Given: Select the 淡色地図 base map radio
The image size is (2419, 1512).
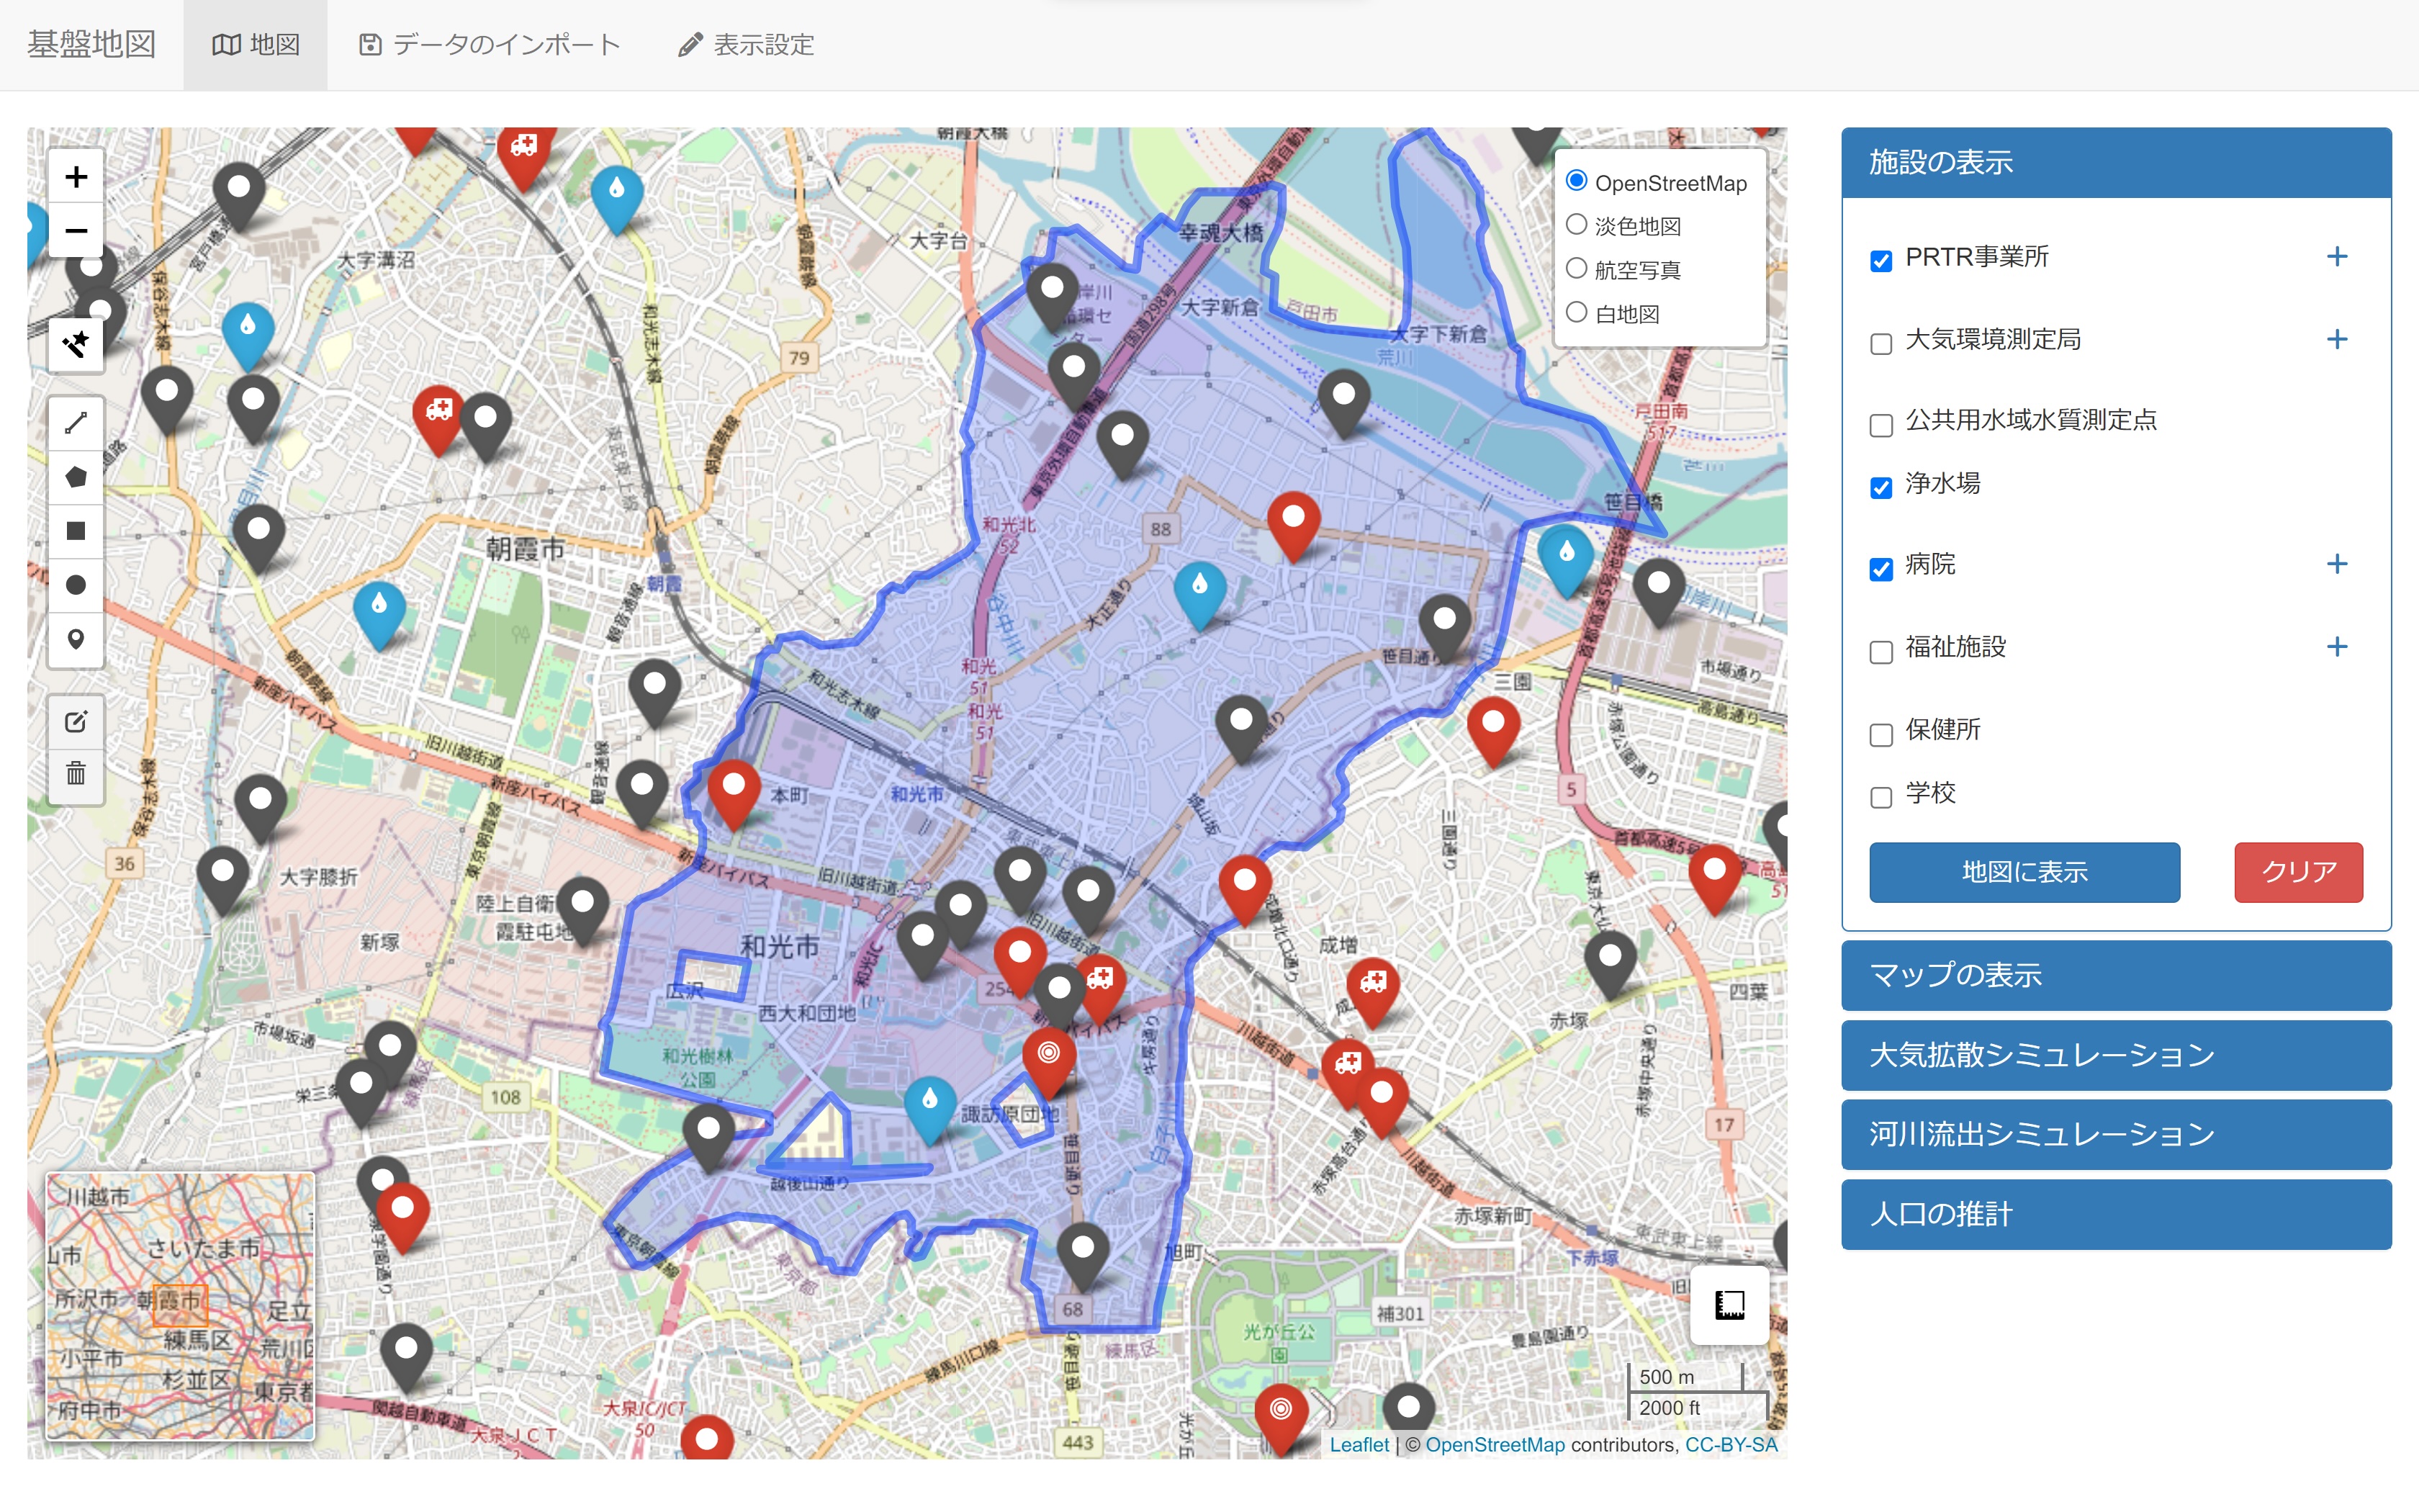Looking at the screenshot, I should click(1577, 225).
